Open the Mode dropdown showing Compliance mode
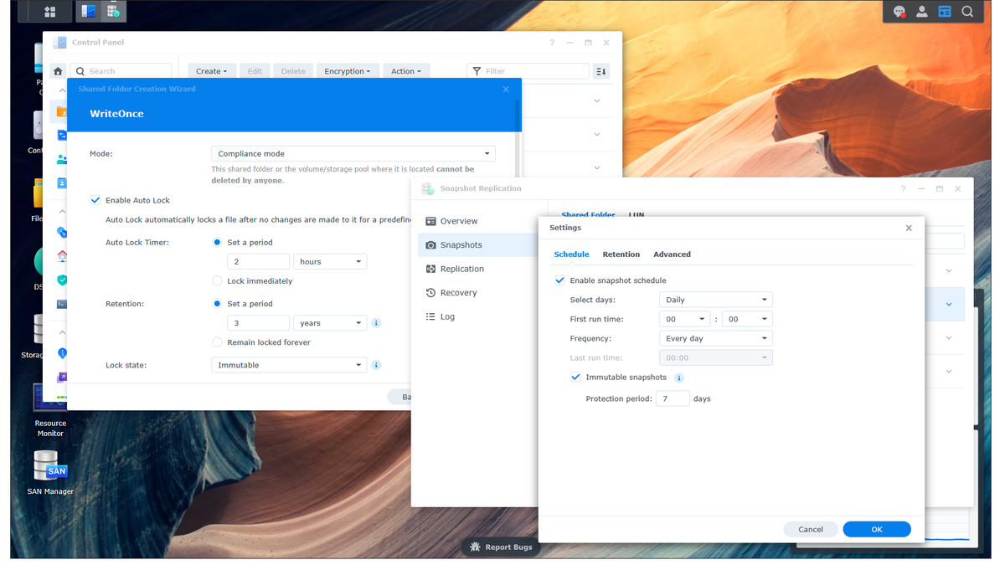1005x565 pixels. [353, 153]
